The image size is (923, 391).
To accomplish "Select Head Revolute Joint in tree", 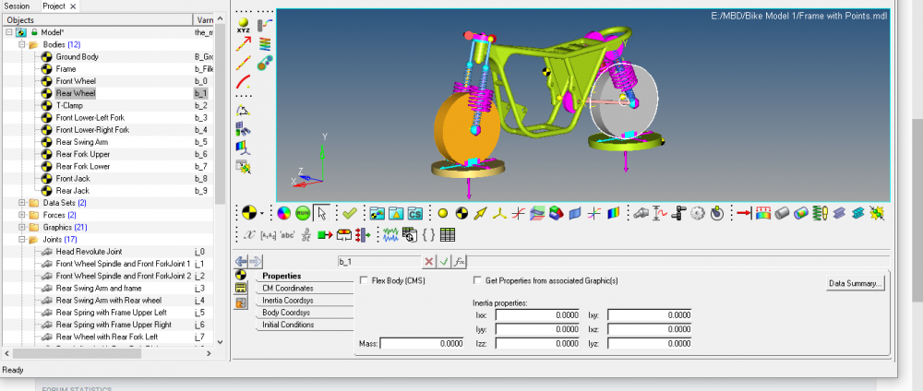I will (89, 252).
